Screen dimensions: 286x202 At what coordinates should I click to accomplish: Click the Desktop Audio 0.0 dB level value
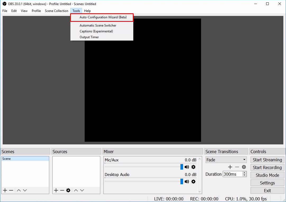click(190, 175)
